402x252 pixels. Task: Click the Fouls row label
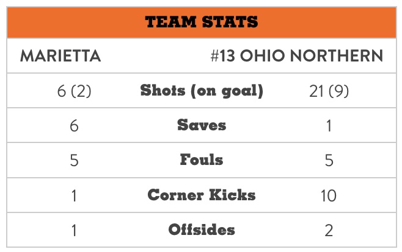coord(202,160)
